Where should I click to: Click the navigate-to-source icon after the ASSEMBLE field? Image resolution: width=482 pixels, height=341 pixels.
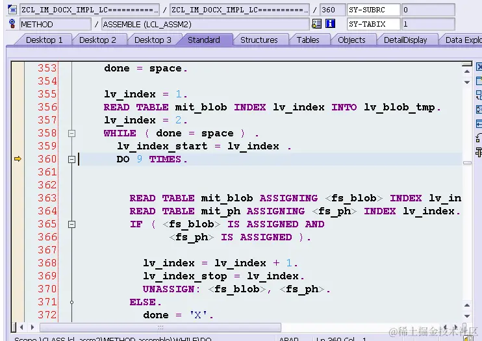coord(316,23)
